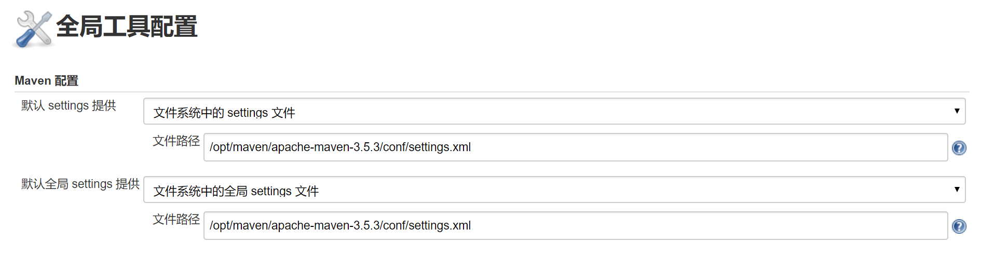
Task: Click the dropdown arrow for 默认 settings 提供
Action: click(957, 111)
